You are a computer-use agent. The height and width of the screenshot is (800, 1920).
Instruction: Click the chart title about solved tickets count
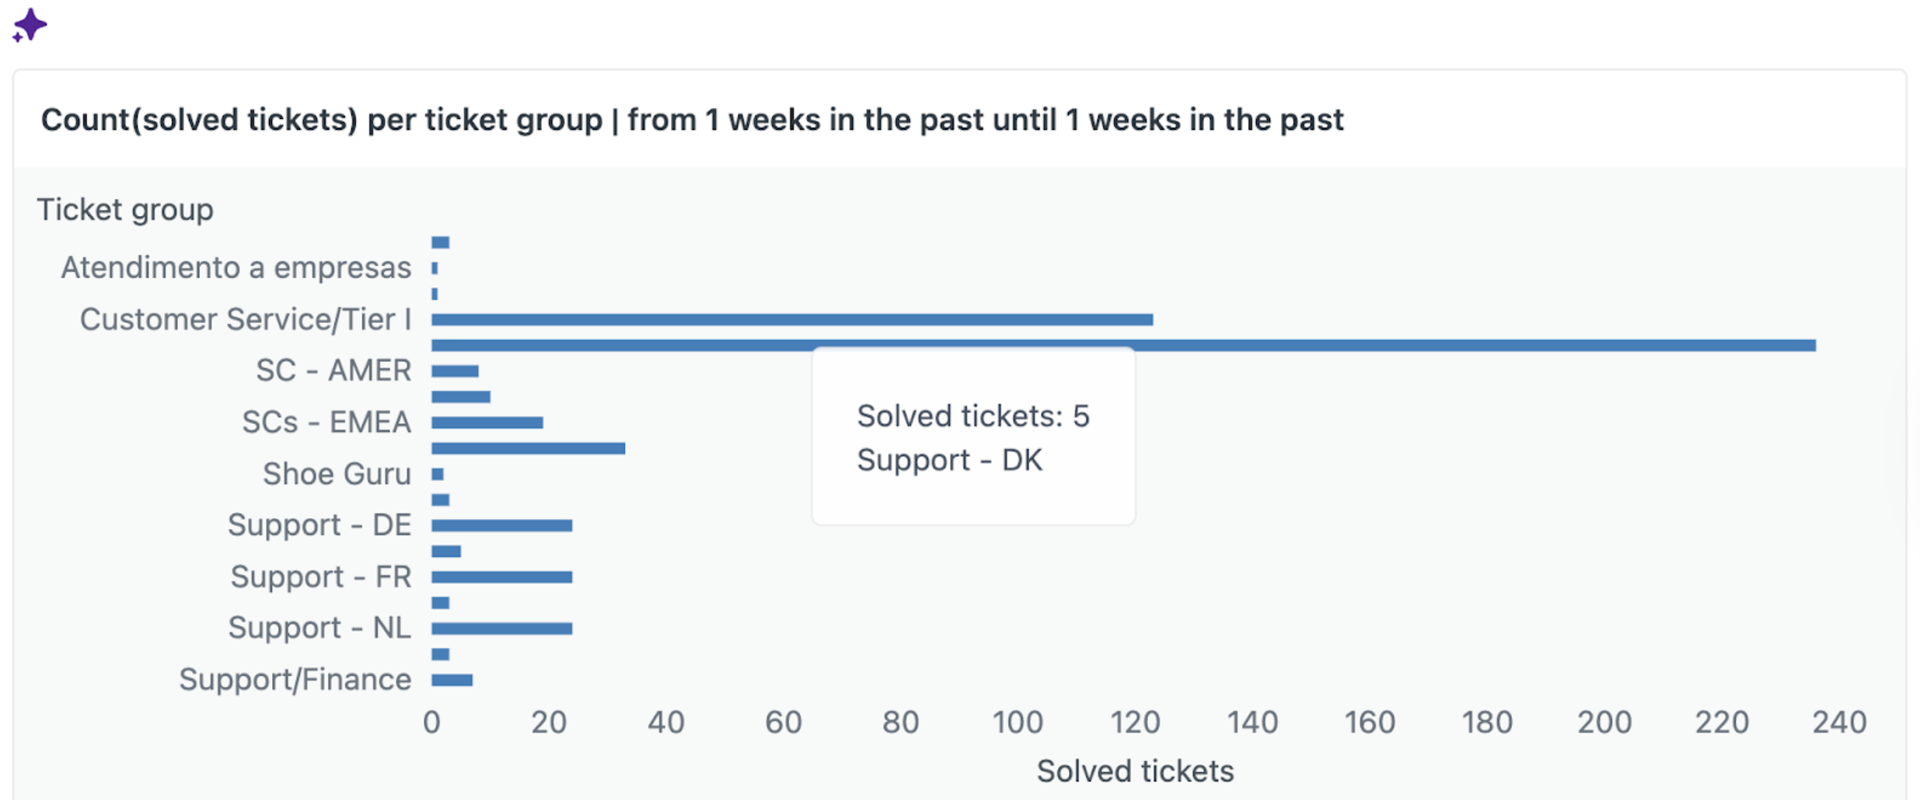[692, 120]
